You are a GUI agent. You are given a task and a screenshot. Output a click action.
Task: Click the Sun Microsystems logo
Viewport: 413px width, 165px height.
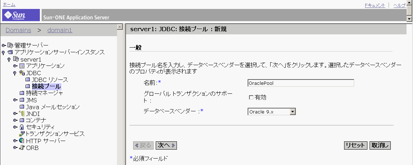point(21,15)
